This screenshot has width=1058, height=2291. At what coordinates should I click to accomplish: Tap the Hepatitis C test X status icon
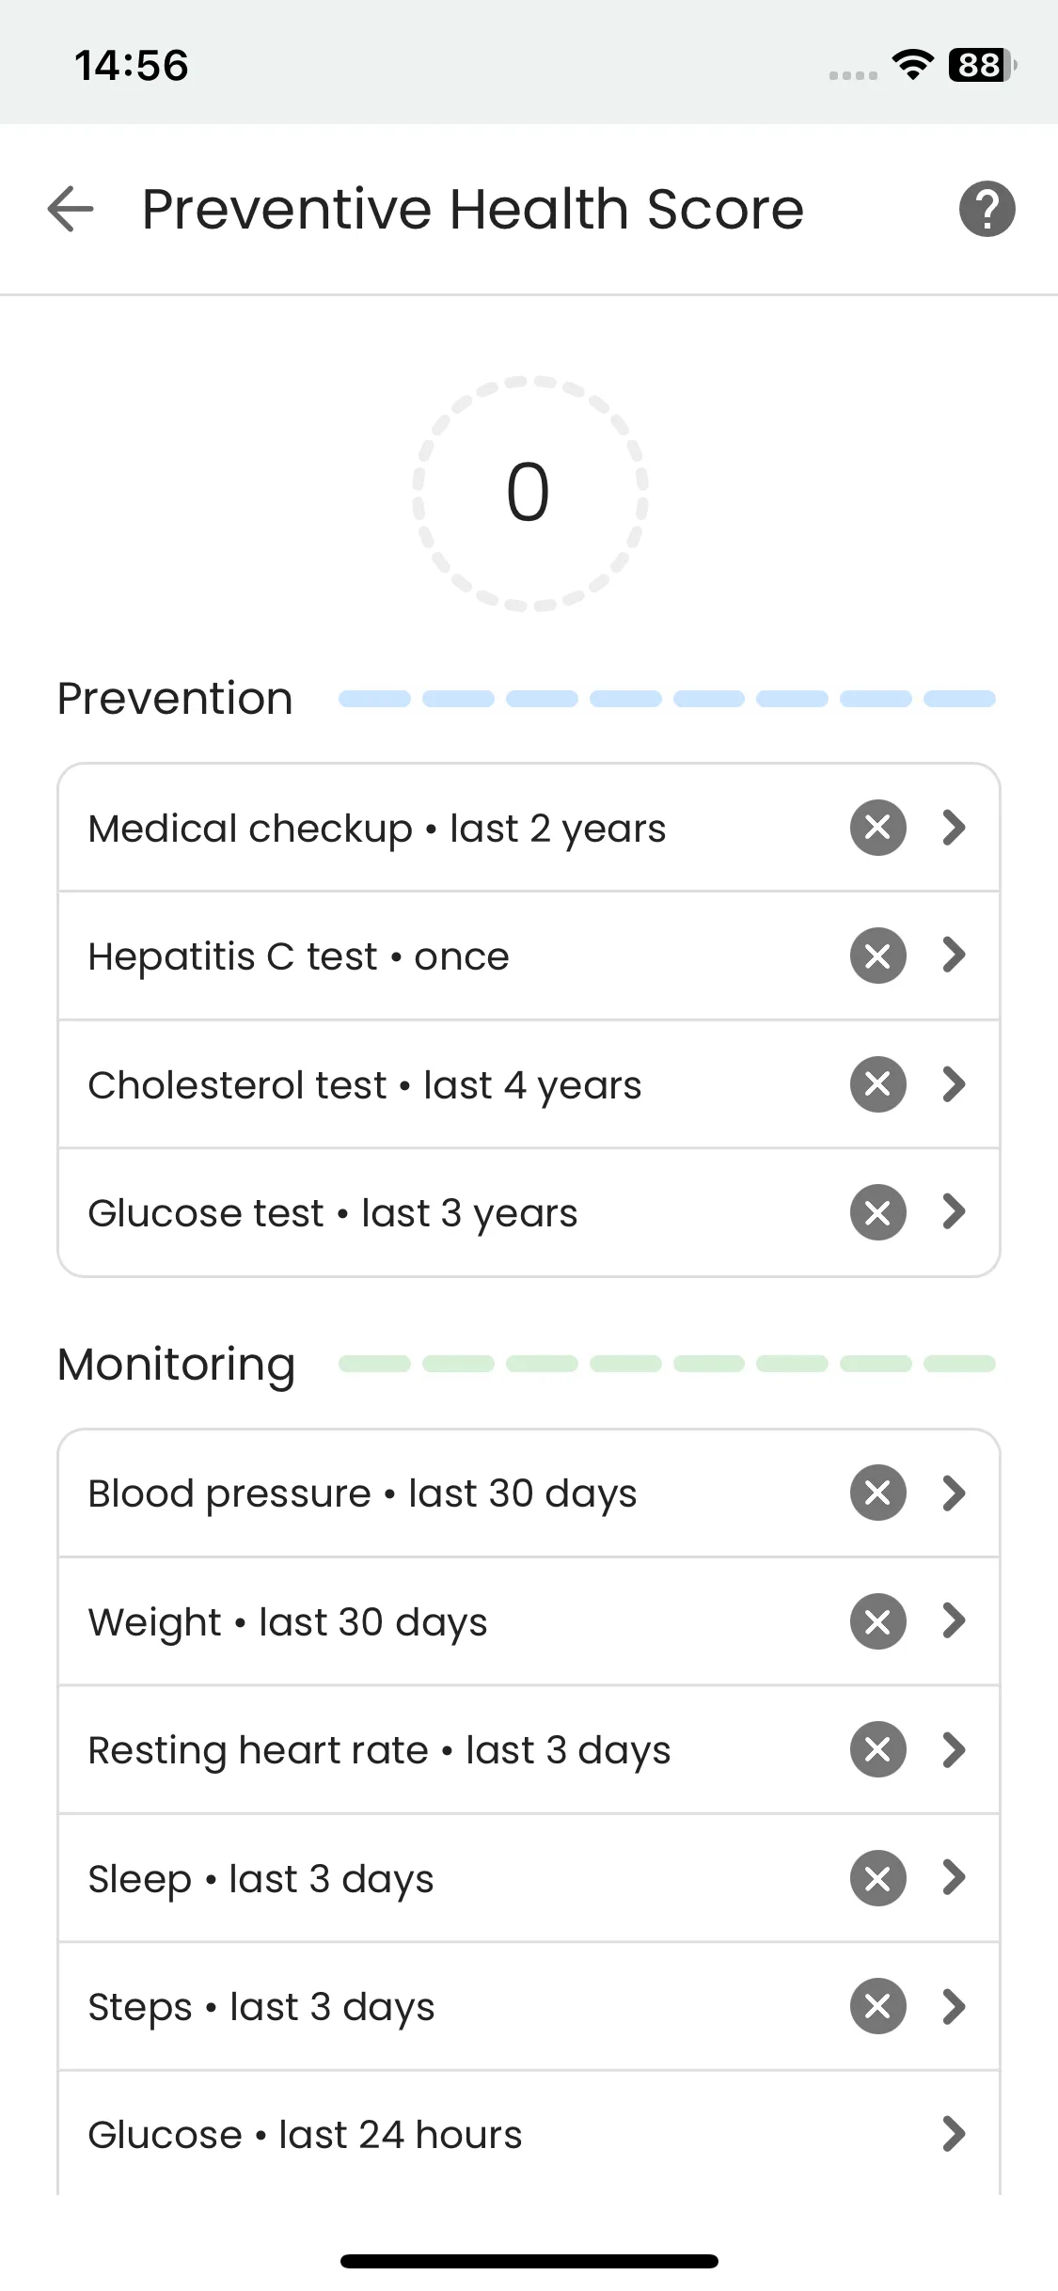tap(877, 956)
